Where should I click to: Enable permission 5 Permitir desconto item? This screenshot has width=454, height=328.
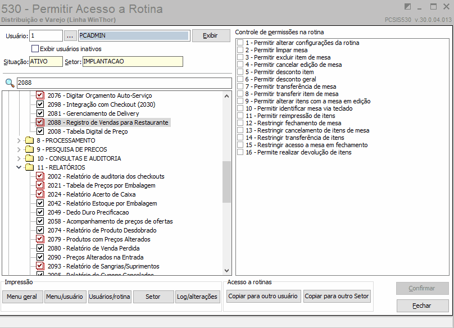coord(240,72)
